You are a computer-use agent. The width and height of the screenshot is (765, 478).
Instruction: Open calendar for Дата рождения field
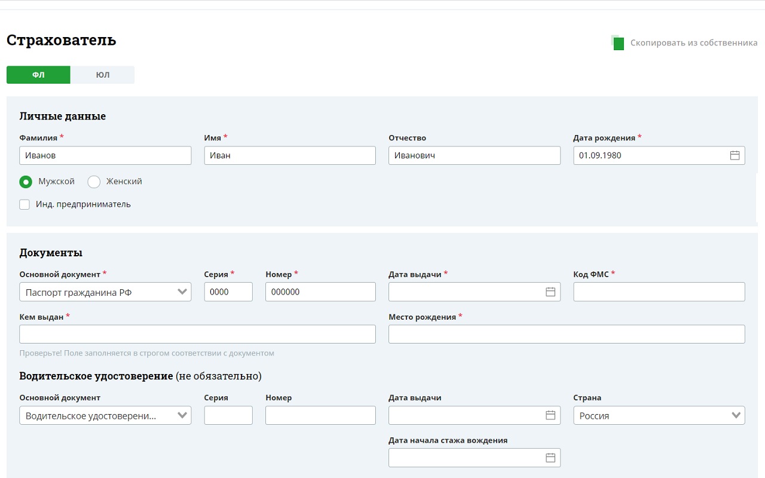pos(735,155)
